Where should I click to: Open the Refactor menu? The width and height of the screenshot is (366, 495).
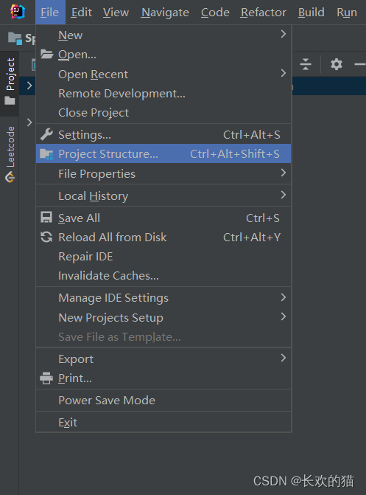click(x=263, y=13)
